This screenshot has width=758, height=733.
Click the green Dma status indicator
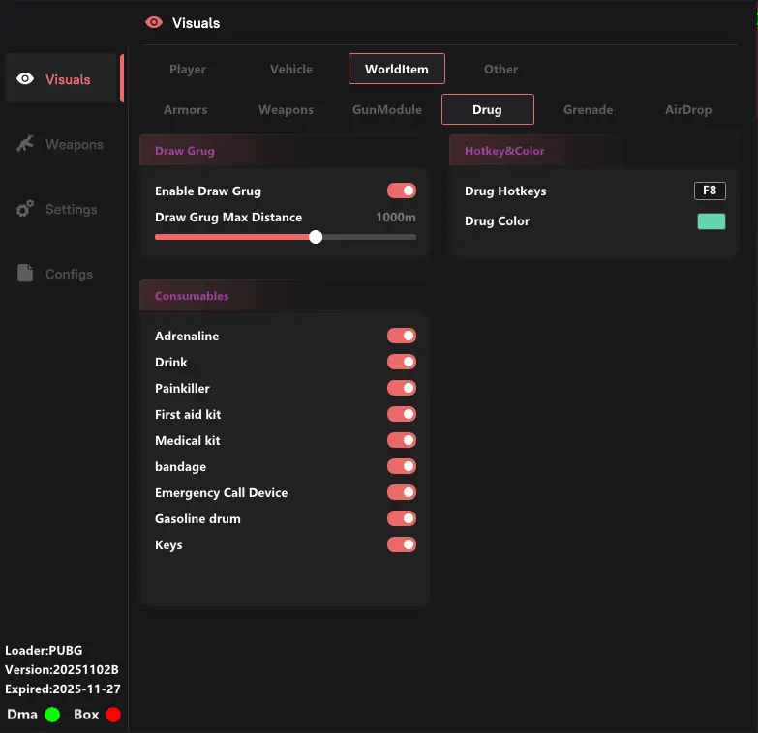pyautogui.click(x=52, y=715)
